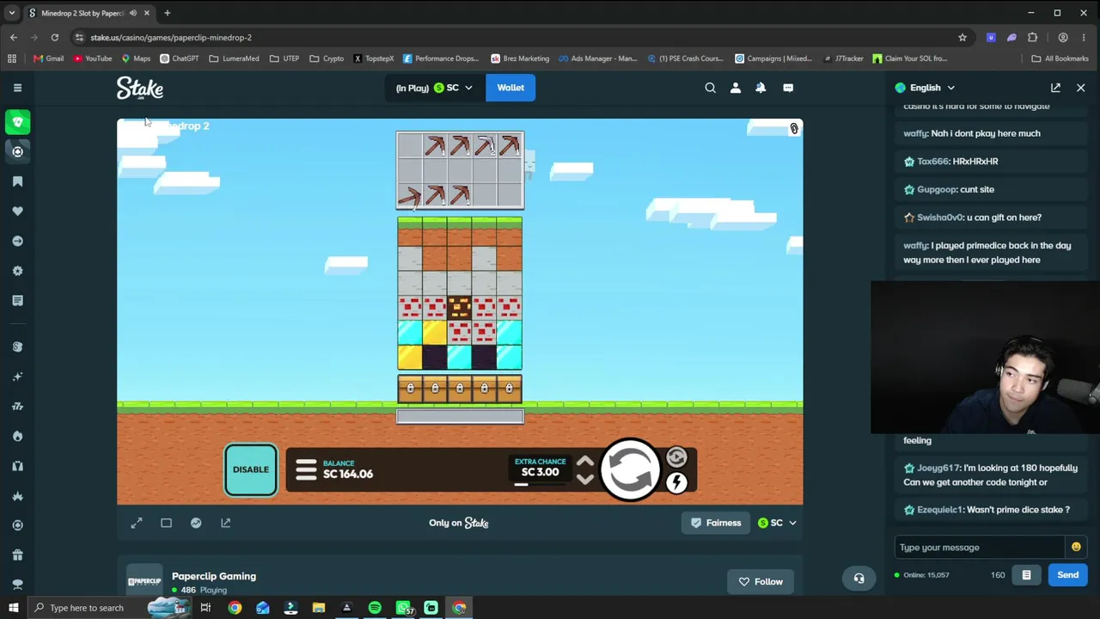Viewport: 1100px width, 619px height.
Task: Switch the game to theatre mode
Action: click(166, 523)
